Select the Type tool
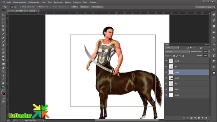The width and height of the screenshot is (217, 122). [x=3, y=72]
